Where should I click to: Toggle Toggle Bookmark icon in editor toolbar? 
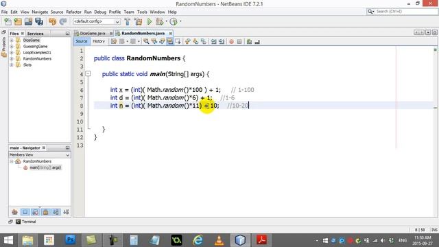204,41
